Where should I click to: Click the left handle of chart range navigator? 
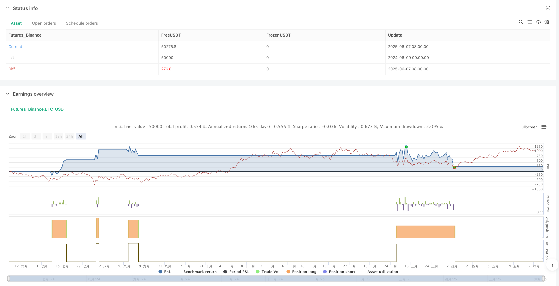(9, 279)
